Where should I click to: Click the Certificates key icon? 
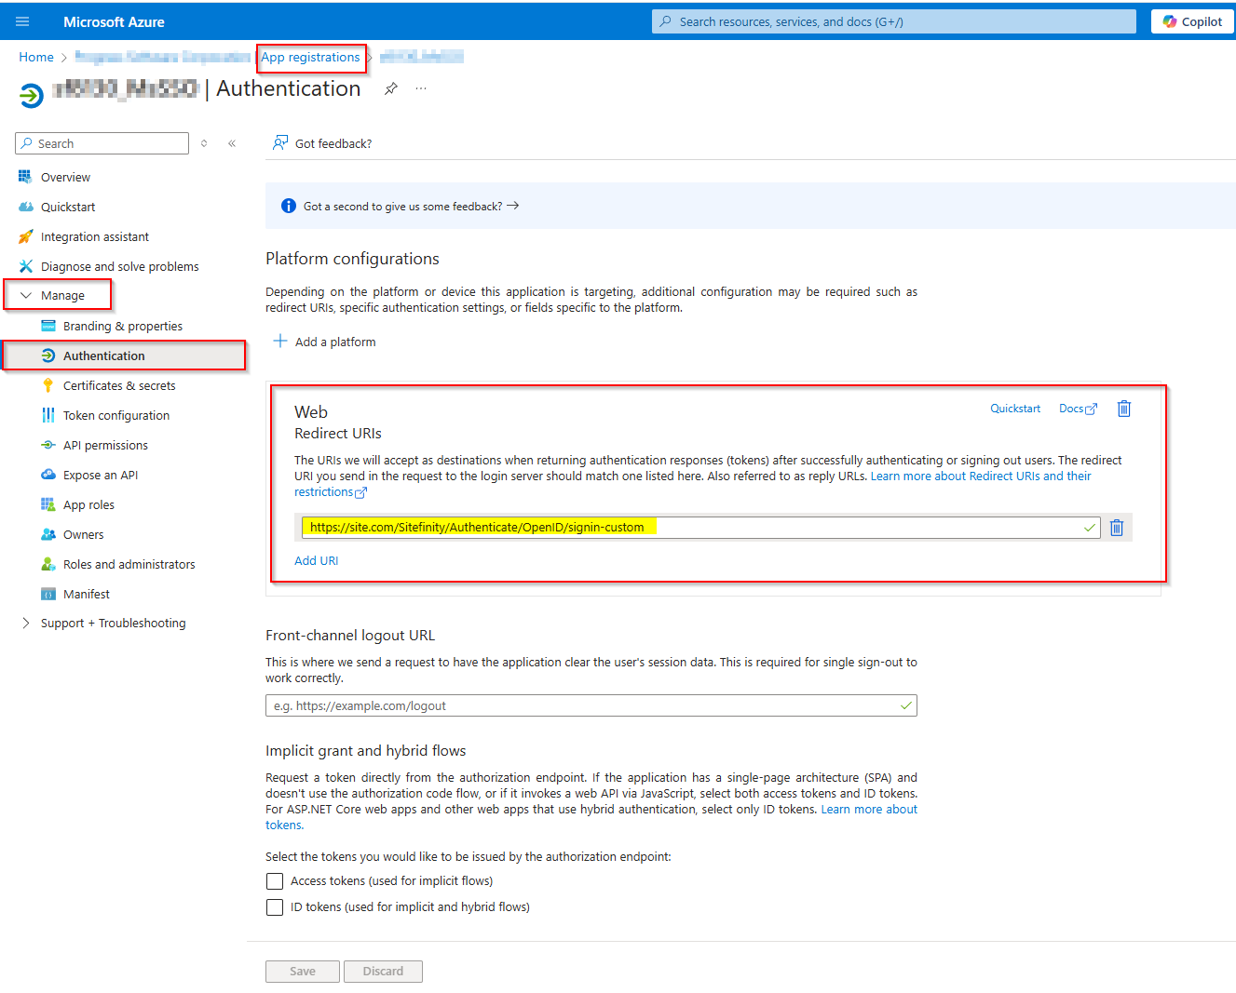coord(48,385)
